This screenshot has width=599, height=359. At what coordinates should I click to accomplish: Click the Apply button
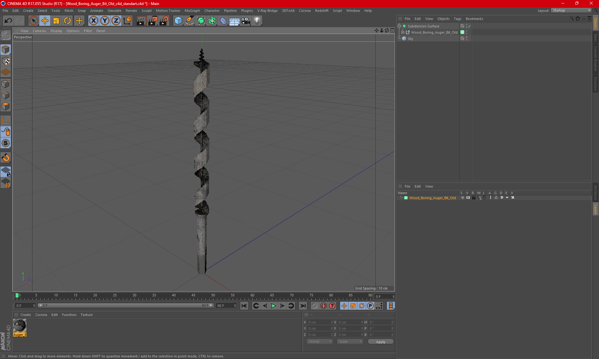tap(381, 342)
